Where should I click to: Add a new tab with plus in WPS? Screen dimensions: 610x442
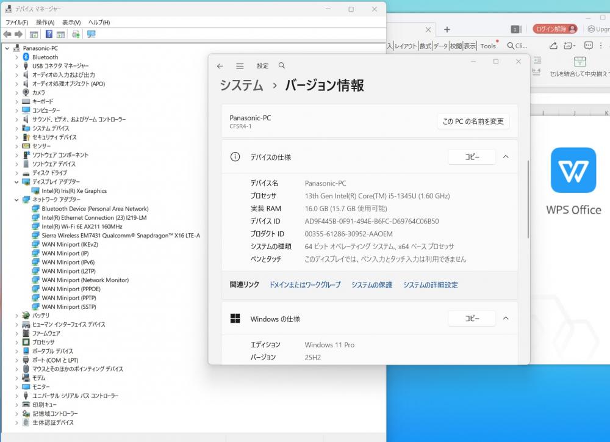[x=447, y=29]
